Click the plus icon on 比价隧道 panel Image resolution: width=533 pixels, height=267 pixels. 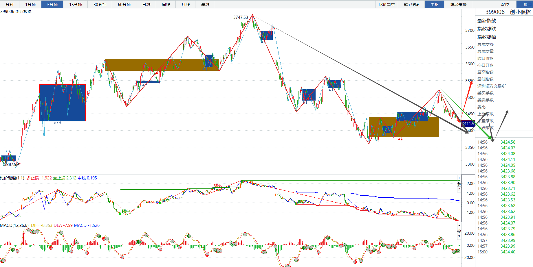click(x=459, y=178)
